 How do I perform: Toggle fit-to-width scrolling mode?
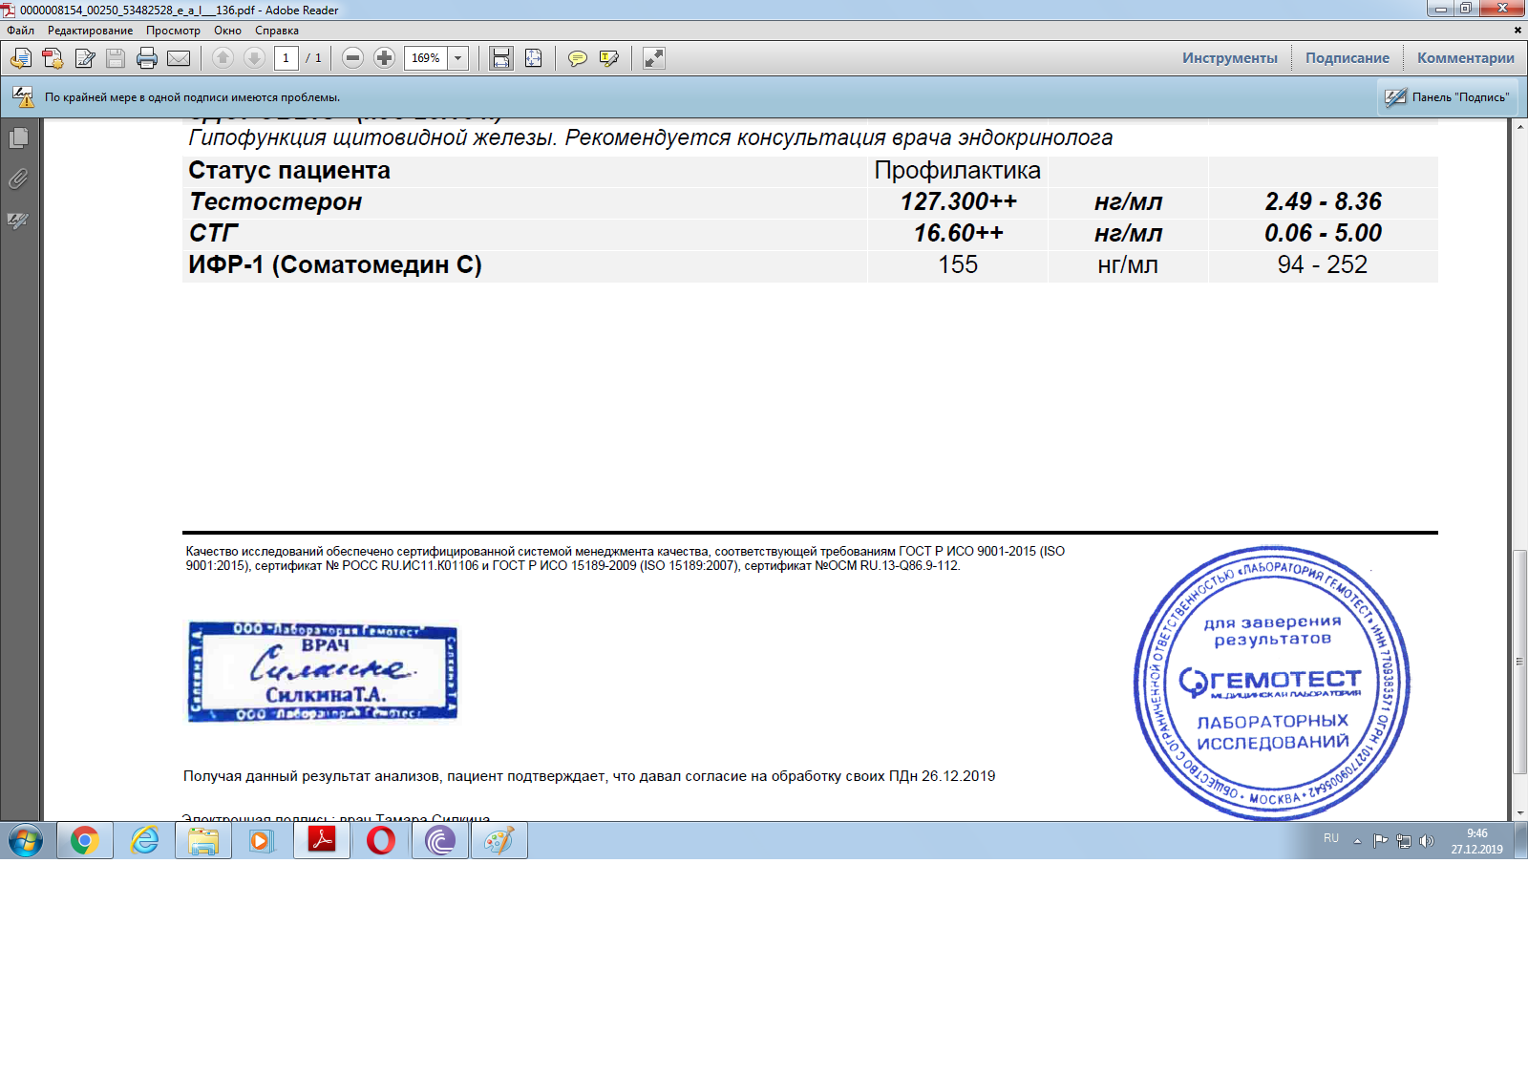pyautogui.click(x=501, y=58)
